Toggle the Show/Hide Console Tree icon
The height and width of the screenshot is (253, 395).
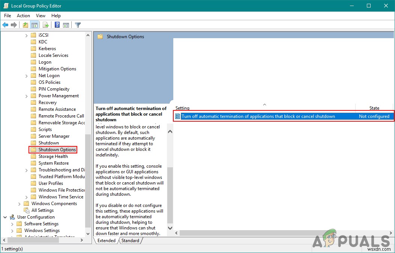pyautogui.click(x=34, y=25)
